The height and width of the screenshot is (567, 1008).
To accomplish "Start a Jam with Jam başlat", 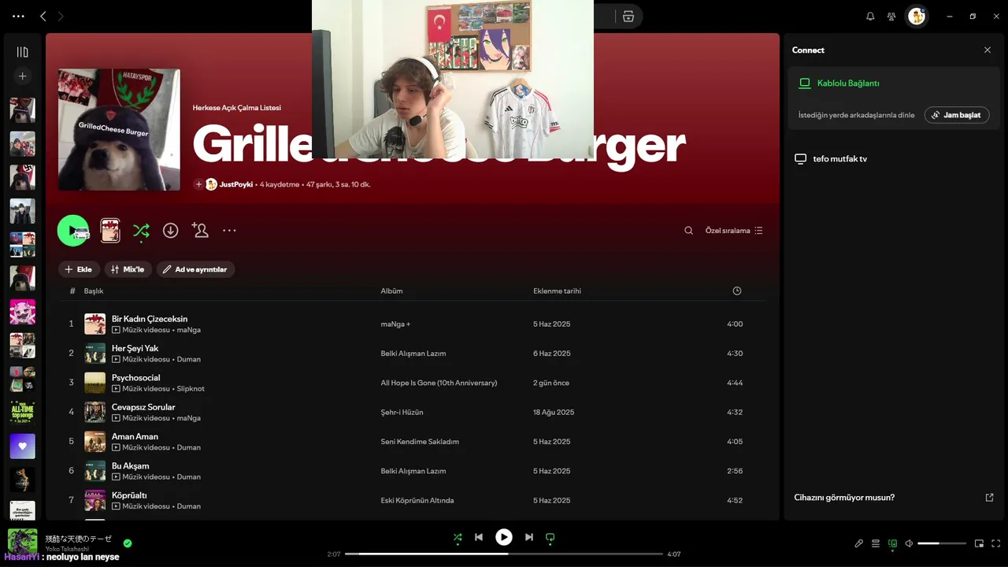I will [x=957, y=115].
